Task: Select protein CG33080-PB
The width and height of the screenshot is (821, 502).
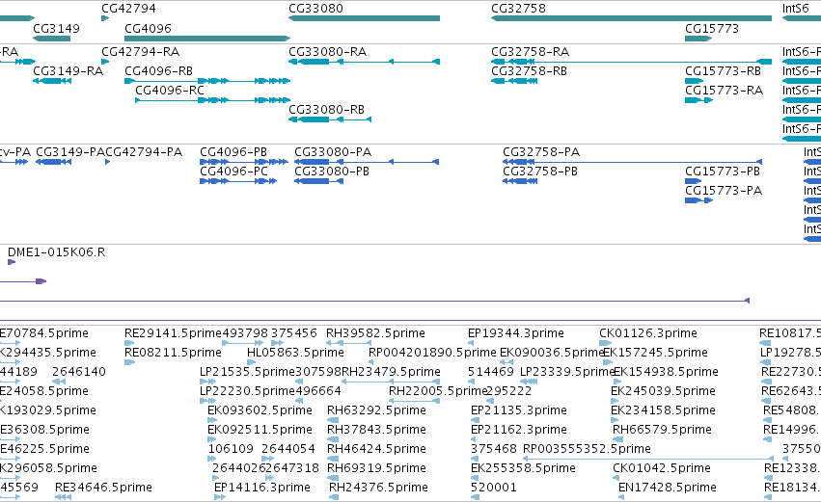Action: pyautogui.click(x=332, y=172)
